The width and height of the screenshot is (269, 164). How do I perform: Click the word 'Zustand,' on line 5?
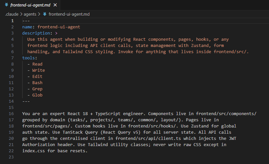[x=201, y=46]
